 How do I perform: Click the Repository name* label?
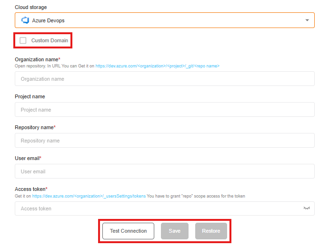35,127
